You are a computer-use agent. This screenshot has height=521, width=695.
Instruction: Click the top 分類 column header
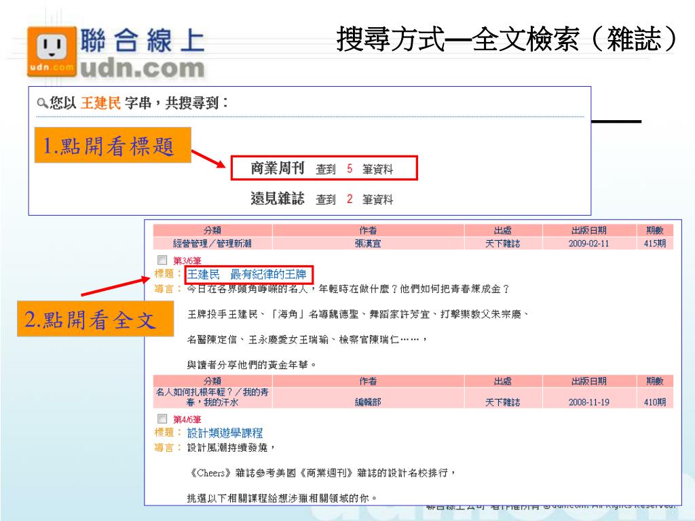coord(212,231)
